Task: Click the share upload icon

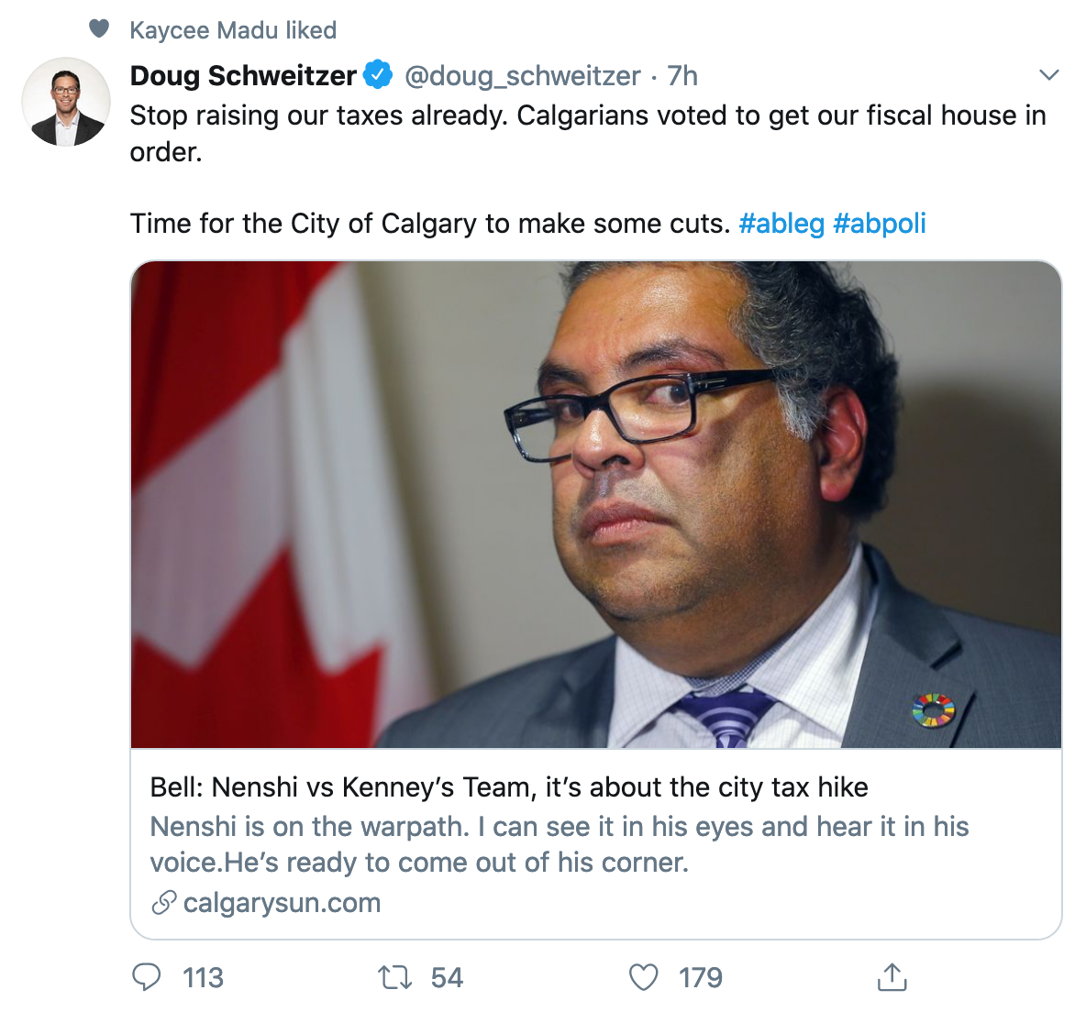Action: pos(892,977)
